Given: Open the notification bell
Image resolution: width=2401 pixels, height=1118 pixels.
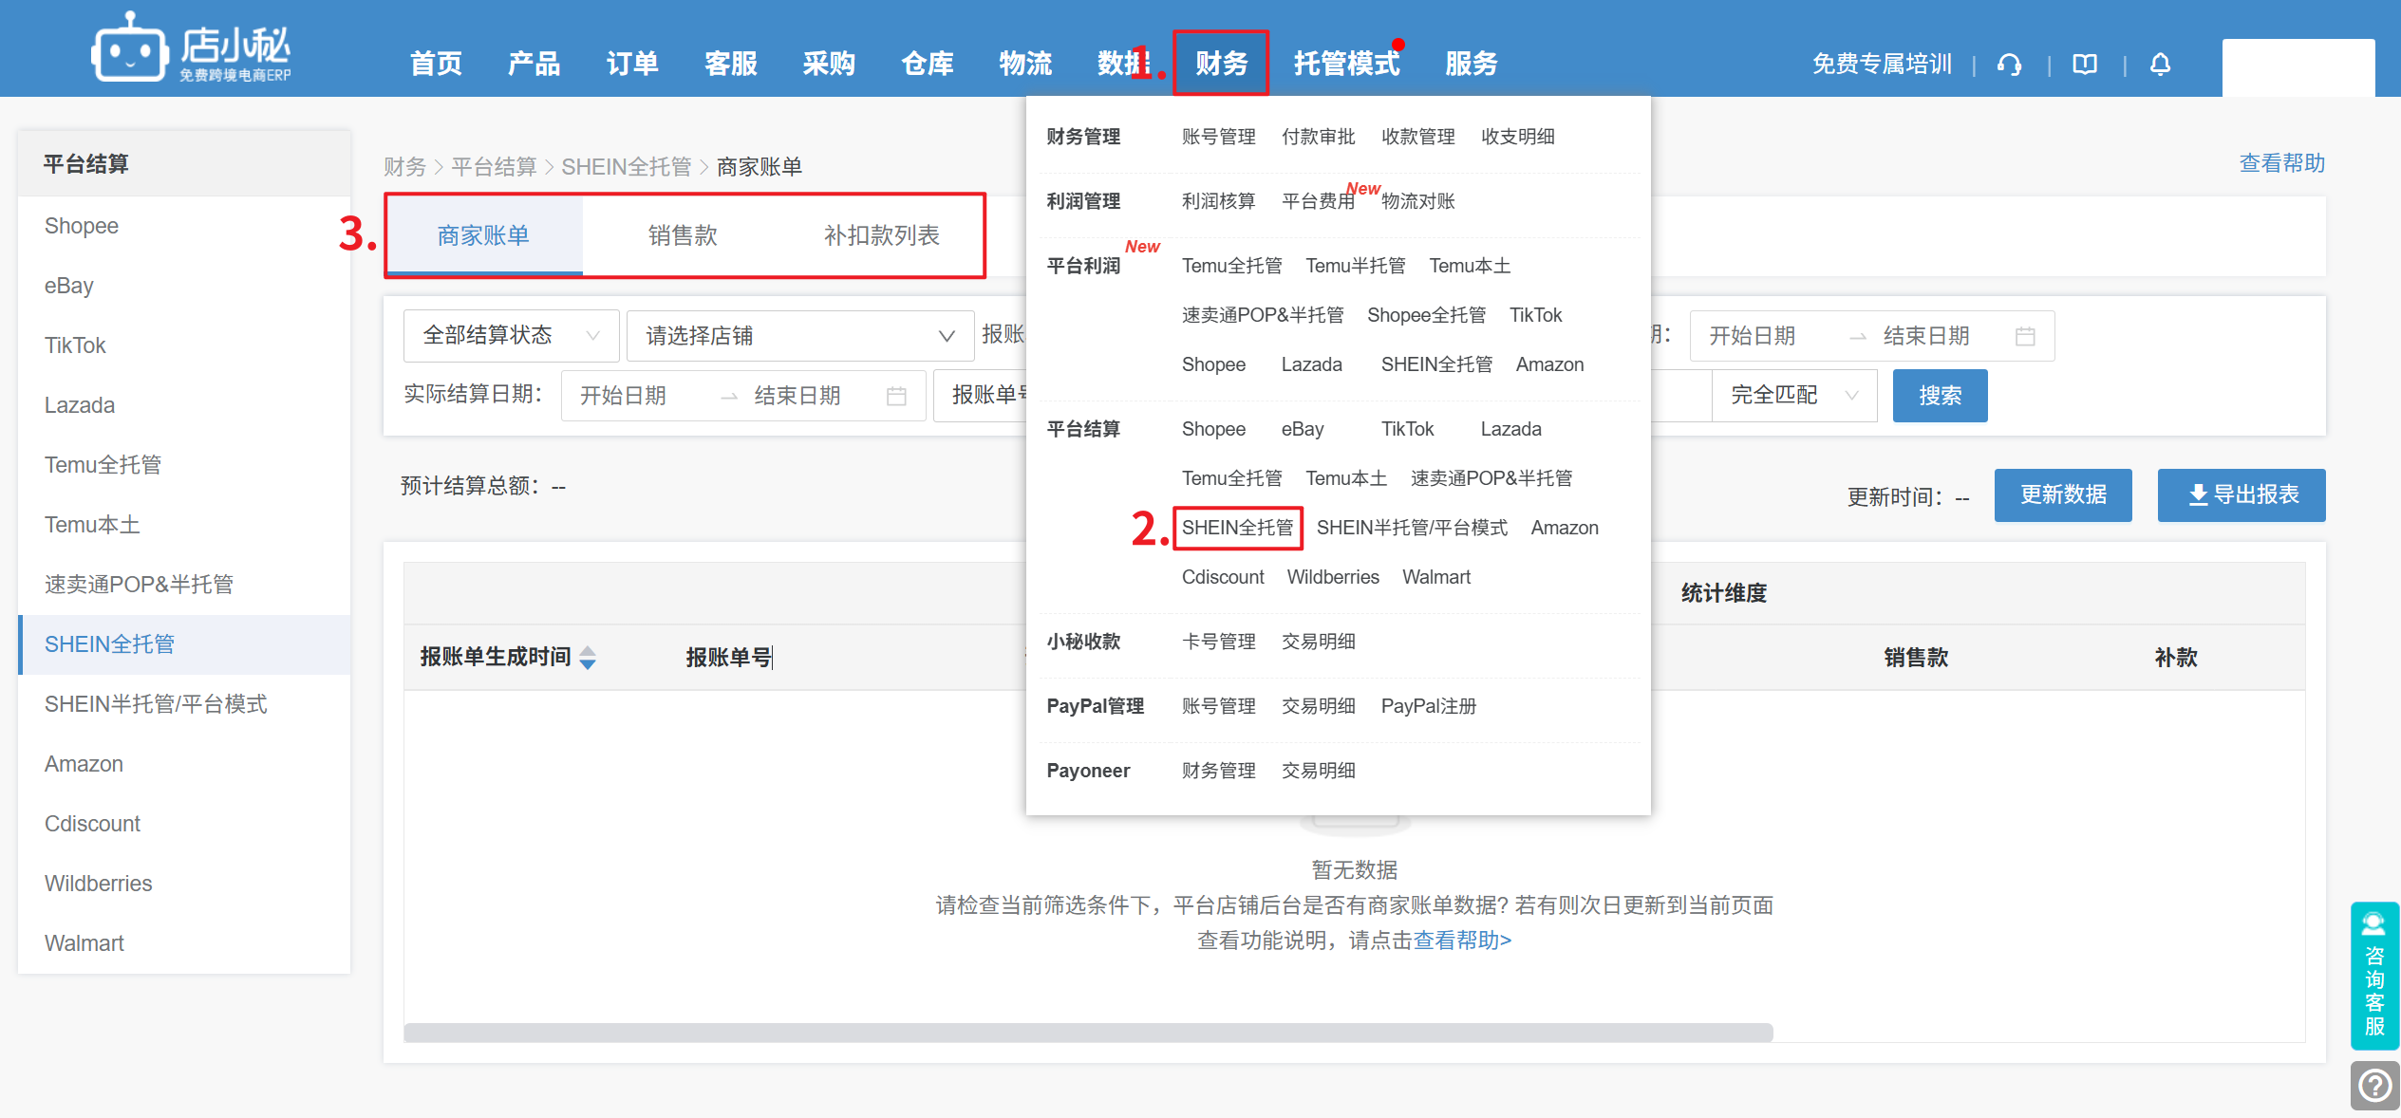Looking at the screenshot, I should pyautogui.click(x=2161, y=65).
